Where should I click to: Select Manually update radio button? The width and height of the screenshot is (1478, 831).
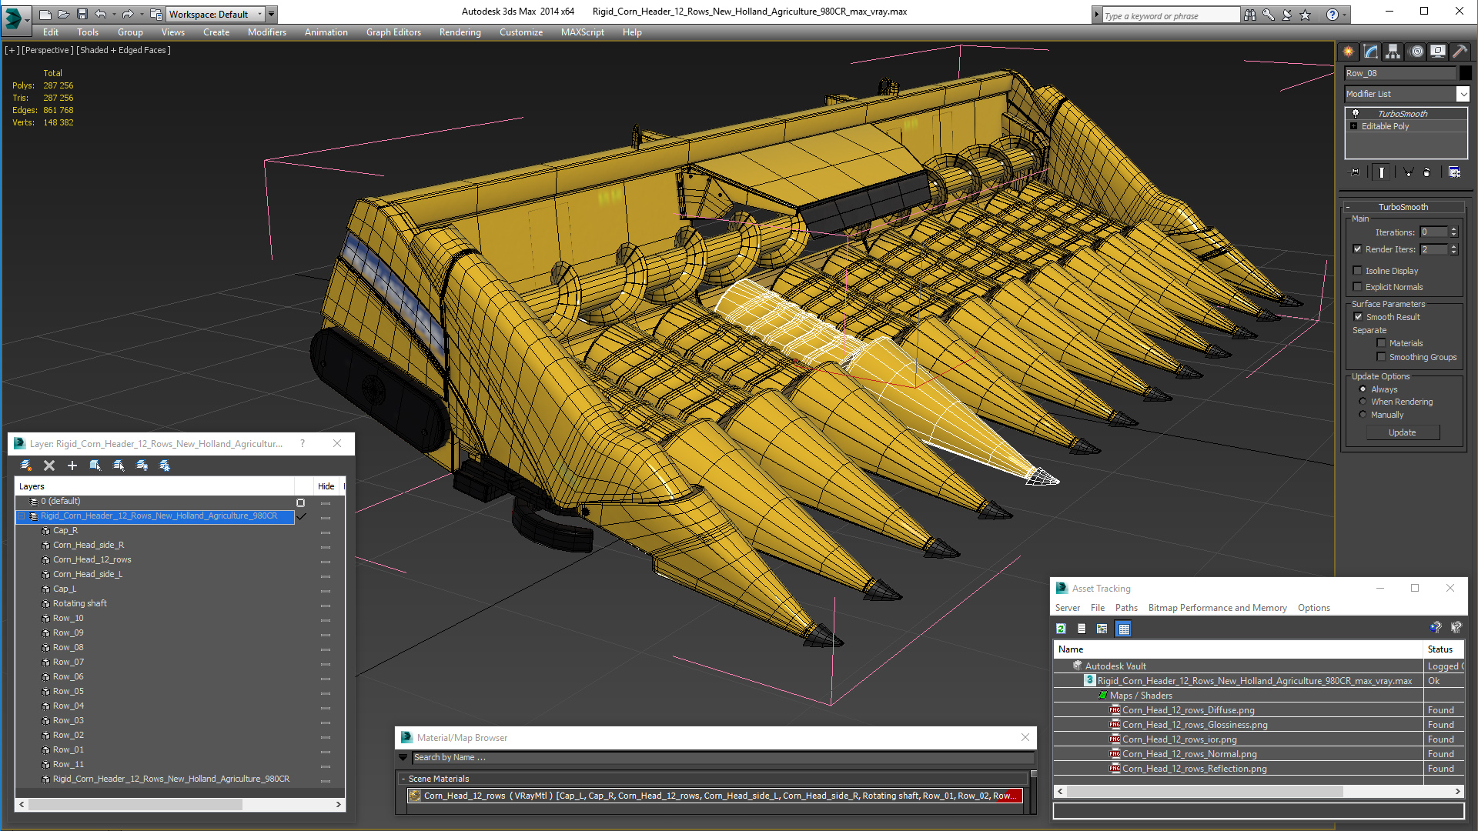tap(1363, 415)
